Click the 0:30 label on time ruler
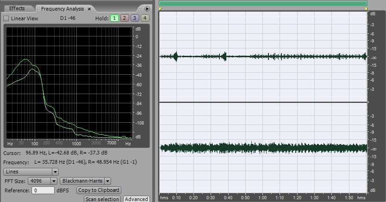386x202 pixels. tap(211, 197)
